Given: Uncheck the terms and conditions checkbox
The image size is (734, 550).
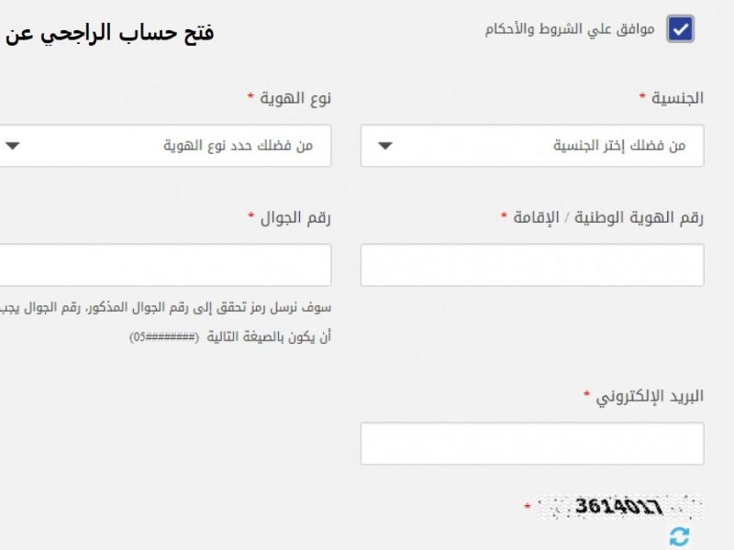Looking at the screenshot, I should pos(680,29).
